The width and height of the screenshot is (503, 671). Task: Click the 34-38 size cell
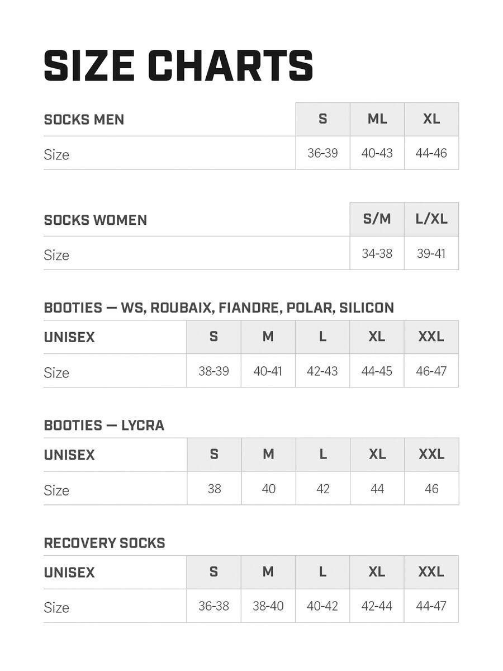[x=377, y=253]
